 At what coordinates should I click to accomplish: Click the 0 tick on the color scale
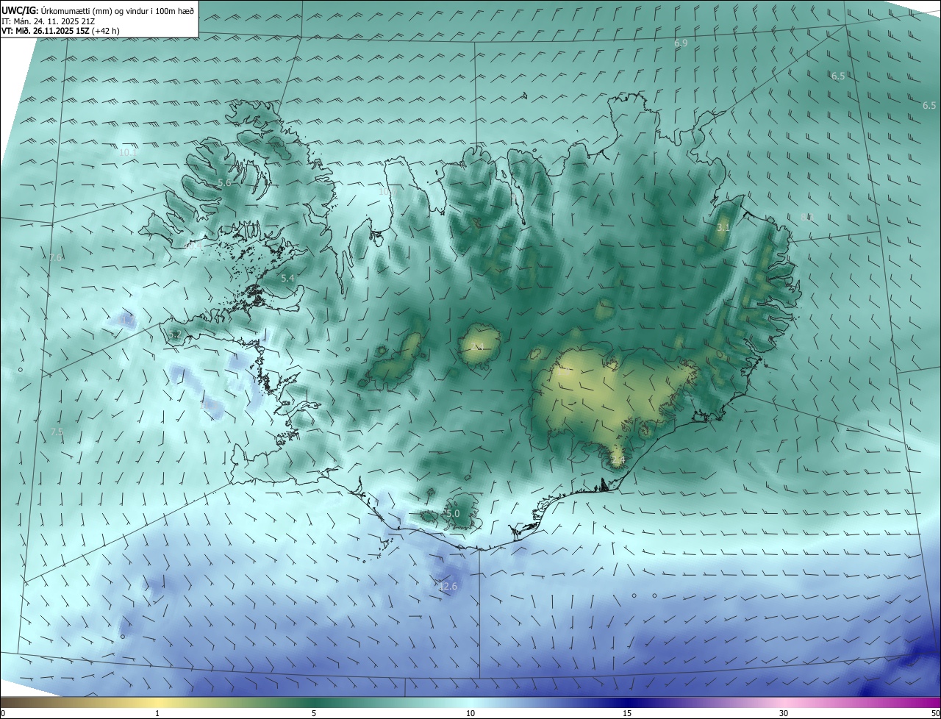click(x=3, y=713)
